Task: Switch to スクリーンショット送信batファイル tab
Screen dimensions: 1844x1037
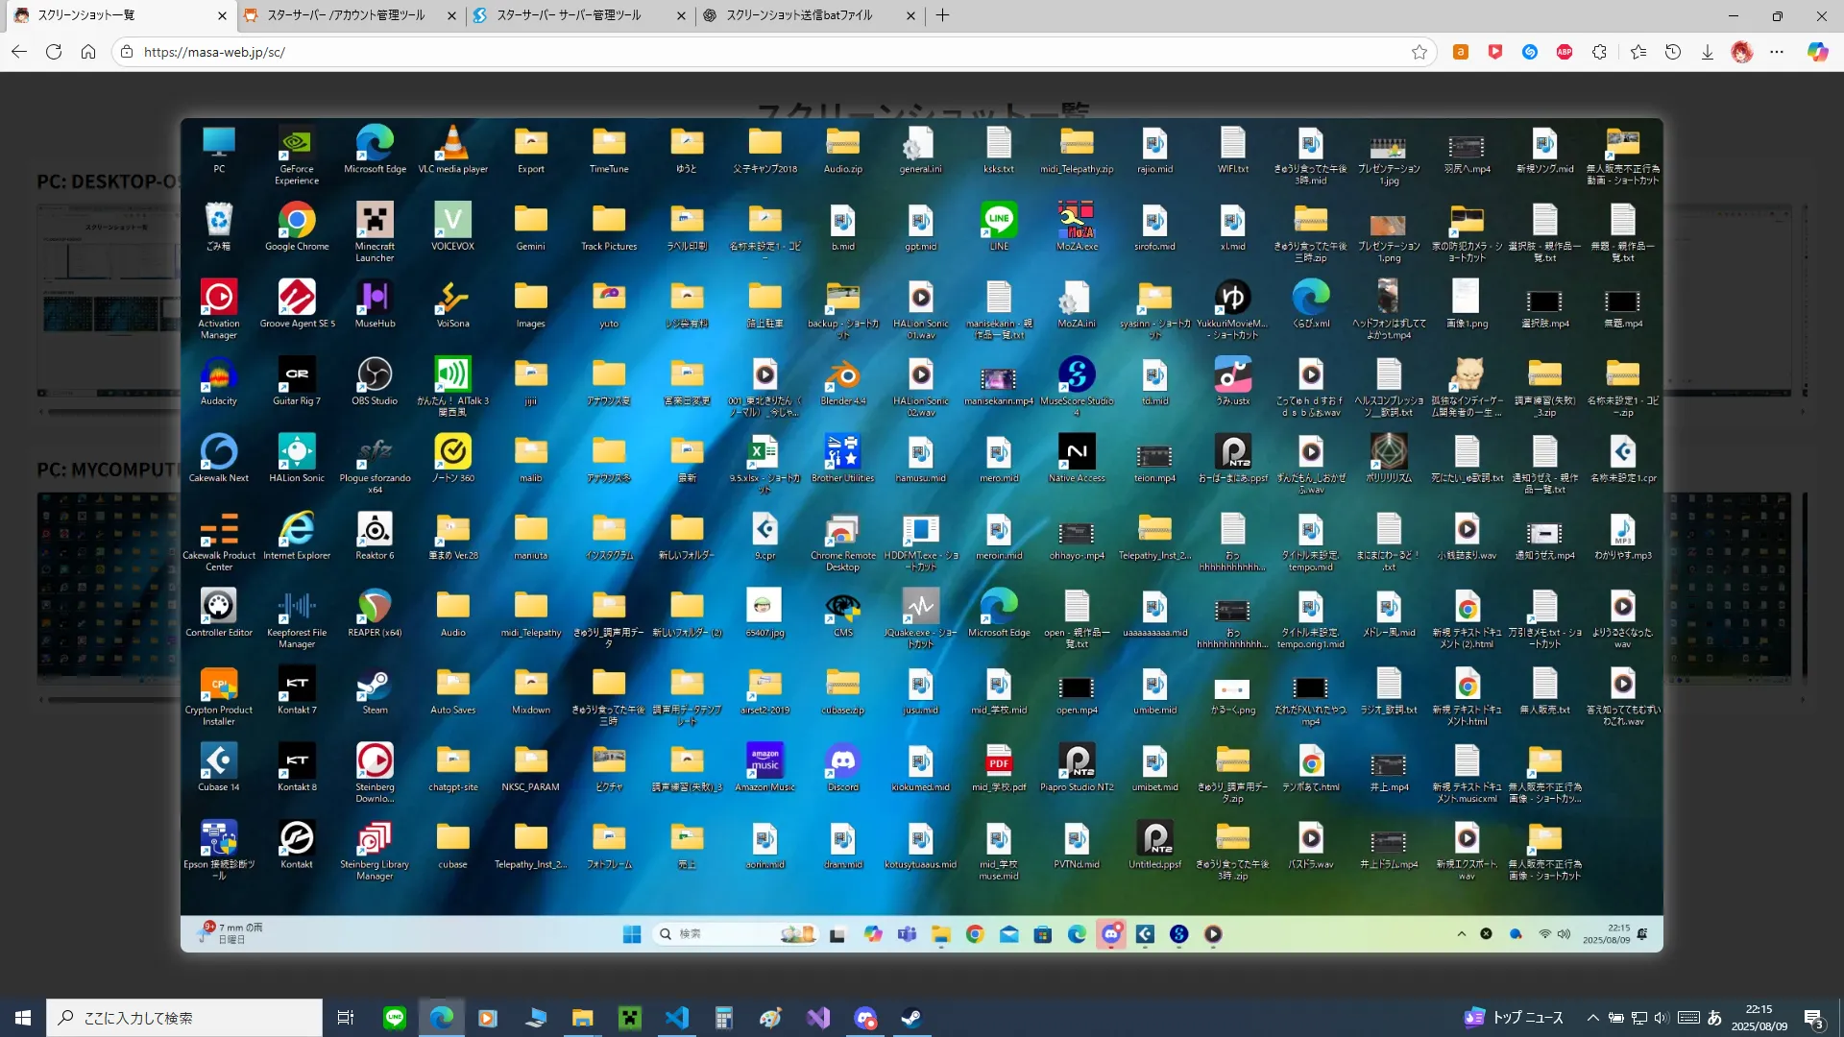Action: [799, 15]
